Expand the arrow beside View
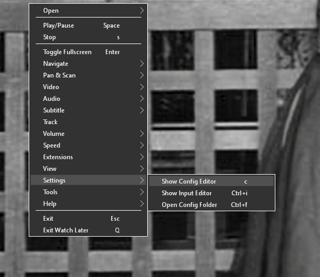The width and height of the screenshot is (320, 277). point(142,169)
